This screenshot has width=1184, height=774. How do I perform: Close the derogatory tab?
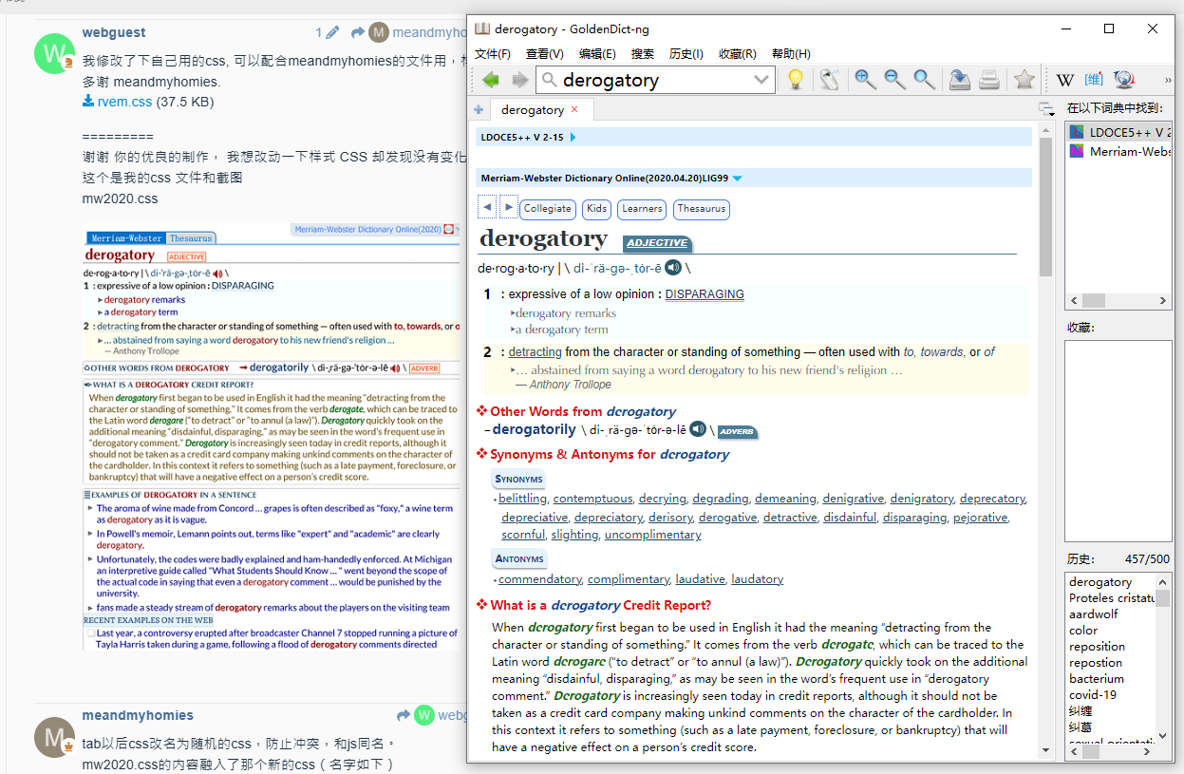tap(574, 110)
